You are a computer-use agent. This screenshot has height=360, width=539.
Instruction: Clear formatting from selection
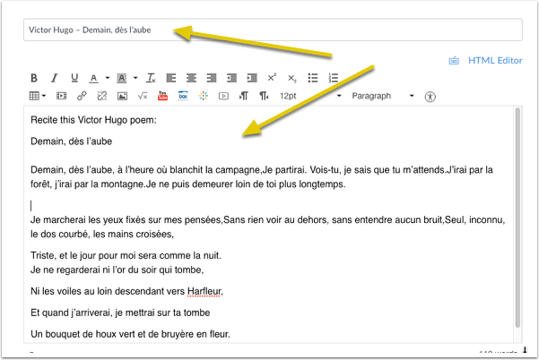pos(151,78)
